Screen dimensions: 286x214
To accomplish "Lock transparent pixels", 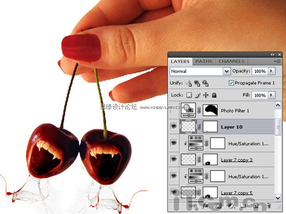I will pos(189,95).
